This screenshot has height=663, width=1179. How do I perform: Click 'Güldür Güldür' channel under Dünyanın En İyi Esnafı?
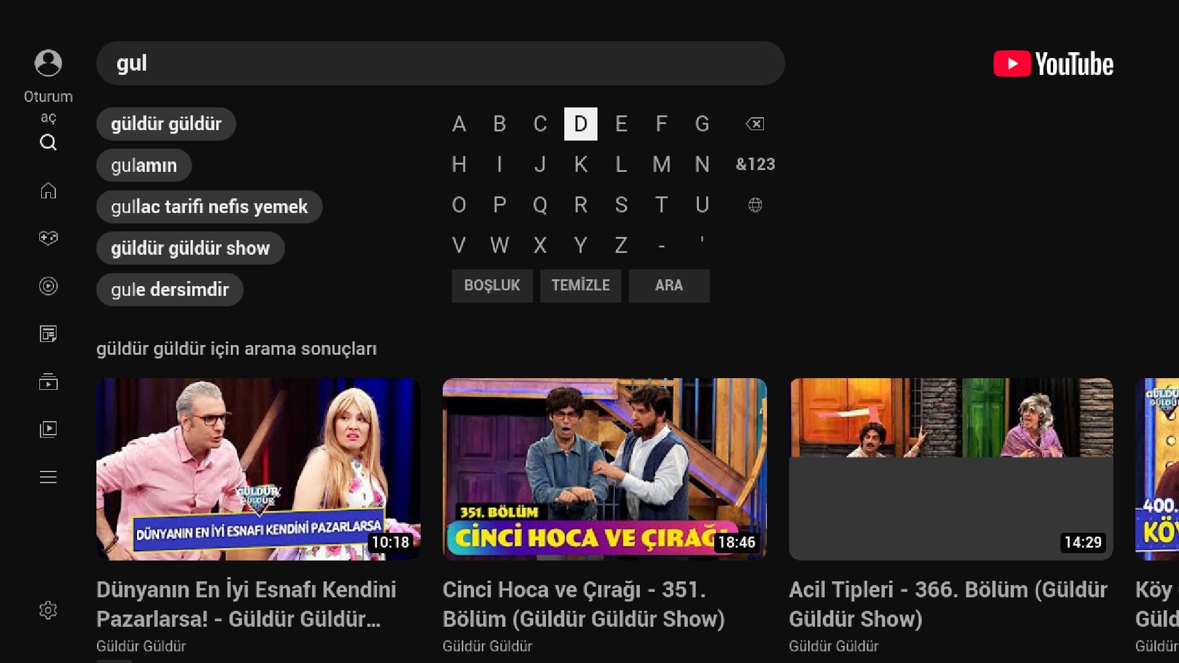[141, 646]
